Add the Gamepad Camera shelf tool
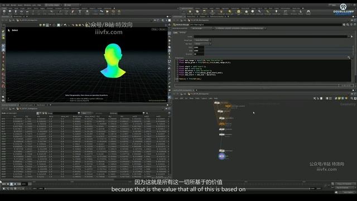Viewport: 357px width, 201px height. point(308,12)
